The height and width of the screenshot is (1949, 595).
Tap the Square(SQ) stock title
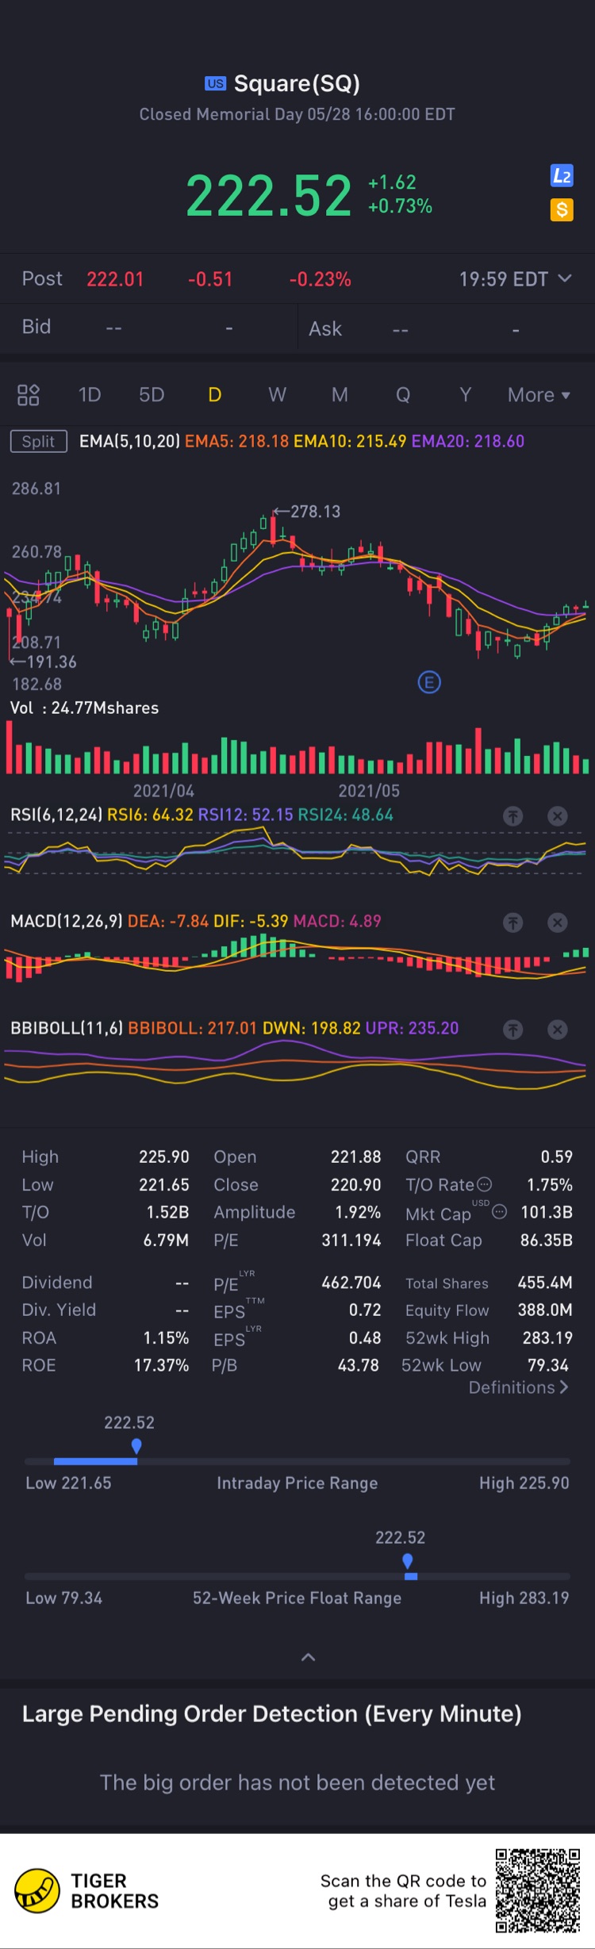pyautogui.click(x=297, y=83)
